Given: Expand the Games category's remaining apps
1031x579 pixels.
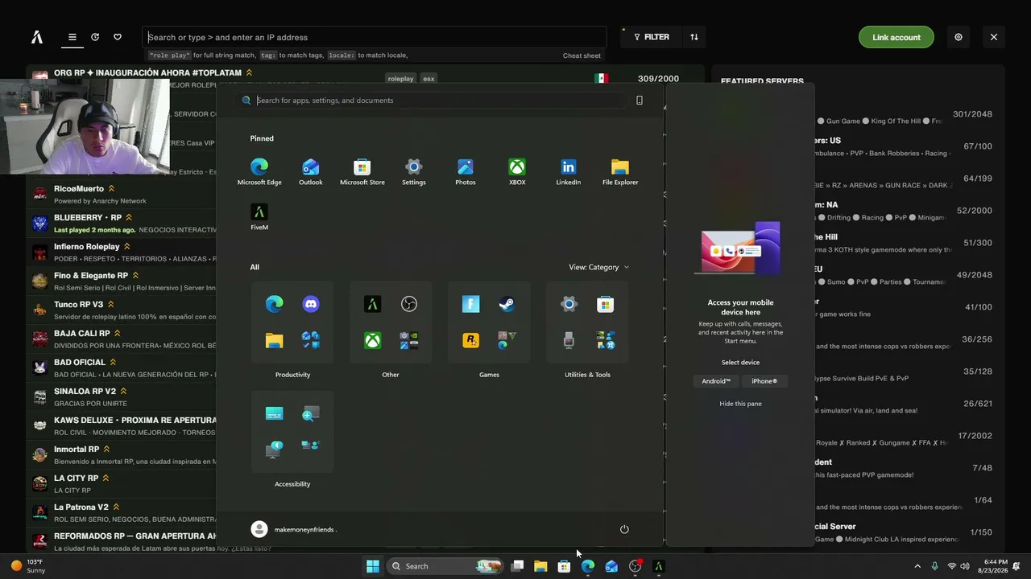Looking at the screenshot, I should pyautogui.click(x=507, y=340).
